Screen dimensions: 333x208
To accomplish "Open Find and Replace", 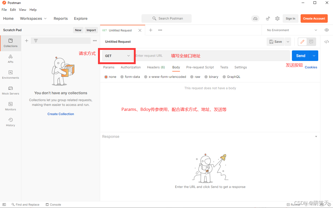I will [x=25, y=205].
